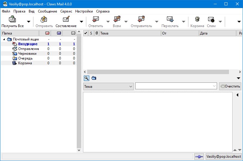Sort messages by Дата column header
Image resolution: width=243 pixels, height=161 pixels.
pos(218,33)
